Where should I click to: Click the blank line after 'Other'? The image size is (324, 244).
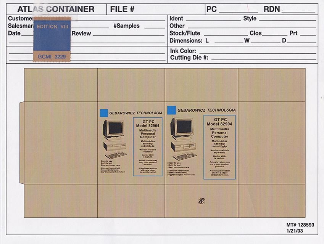(x=252, y=28)
